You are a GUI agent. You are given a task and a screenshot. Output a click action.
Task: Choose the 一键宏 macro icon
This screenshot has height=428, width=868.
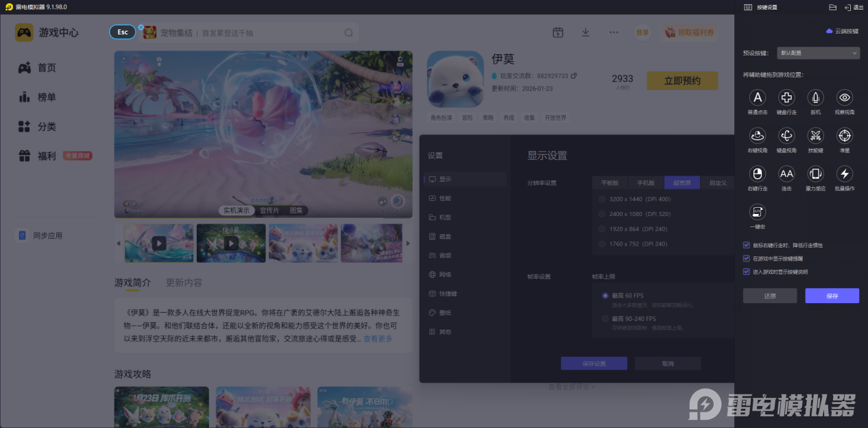click(x=757, y=211)
